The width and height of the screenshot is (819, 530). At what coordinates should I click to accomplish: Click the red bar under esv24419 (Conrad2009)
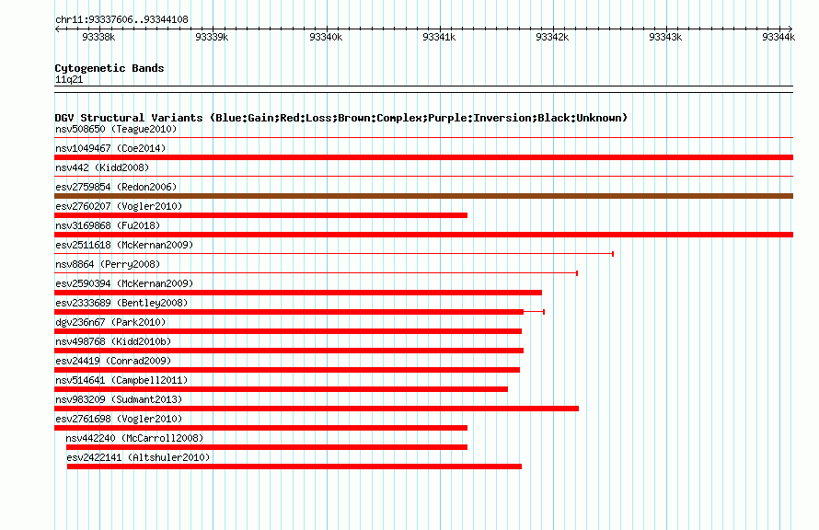click(287, 370)
